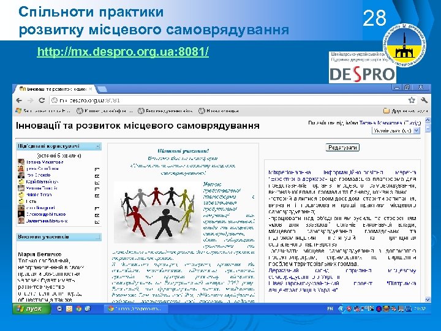Open the slide's mx.despro.org.ua:8081 hyperlink
441x331 pixels.
coord(123,51)
